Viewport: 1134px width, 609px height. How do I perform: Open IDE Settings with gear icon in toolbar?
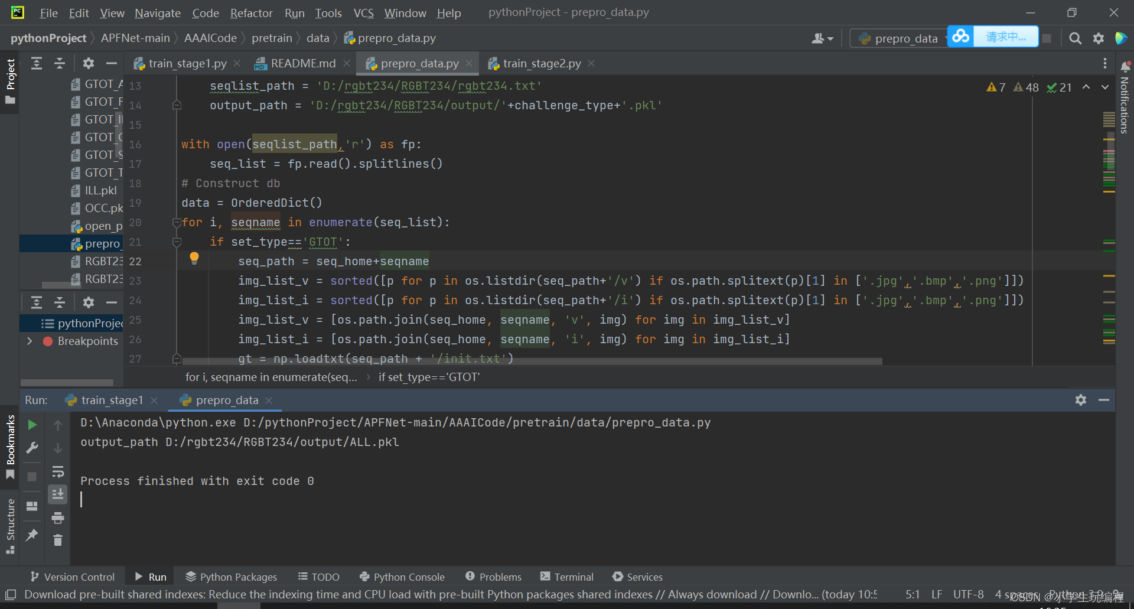pyautogui.click(x=1099, y=38)
